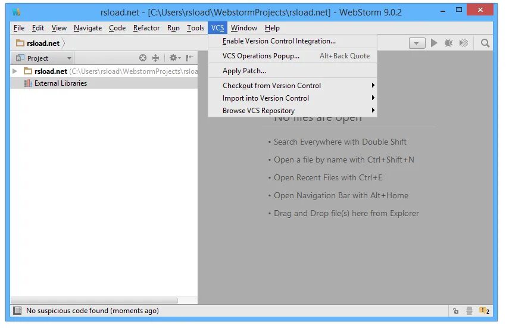Open the Project view dropdown

pos(43,58)
